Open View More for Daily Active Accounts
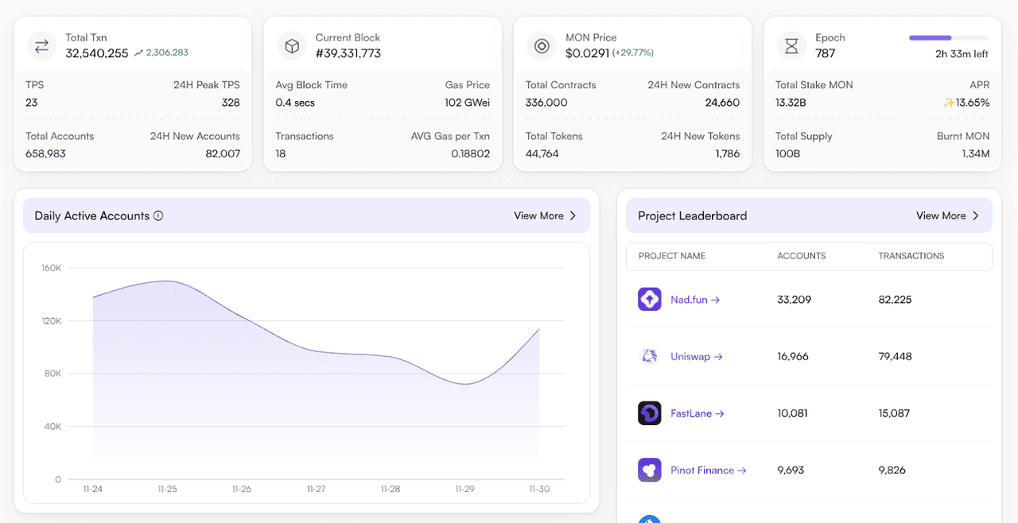 click(545, 216)
